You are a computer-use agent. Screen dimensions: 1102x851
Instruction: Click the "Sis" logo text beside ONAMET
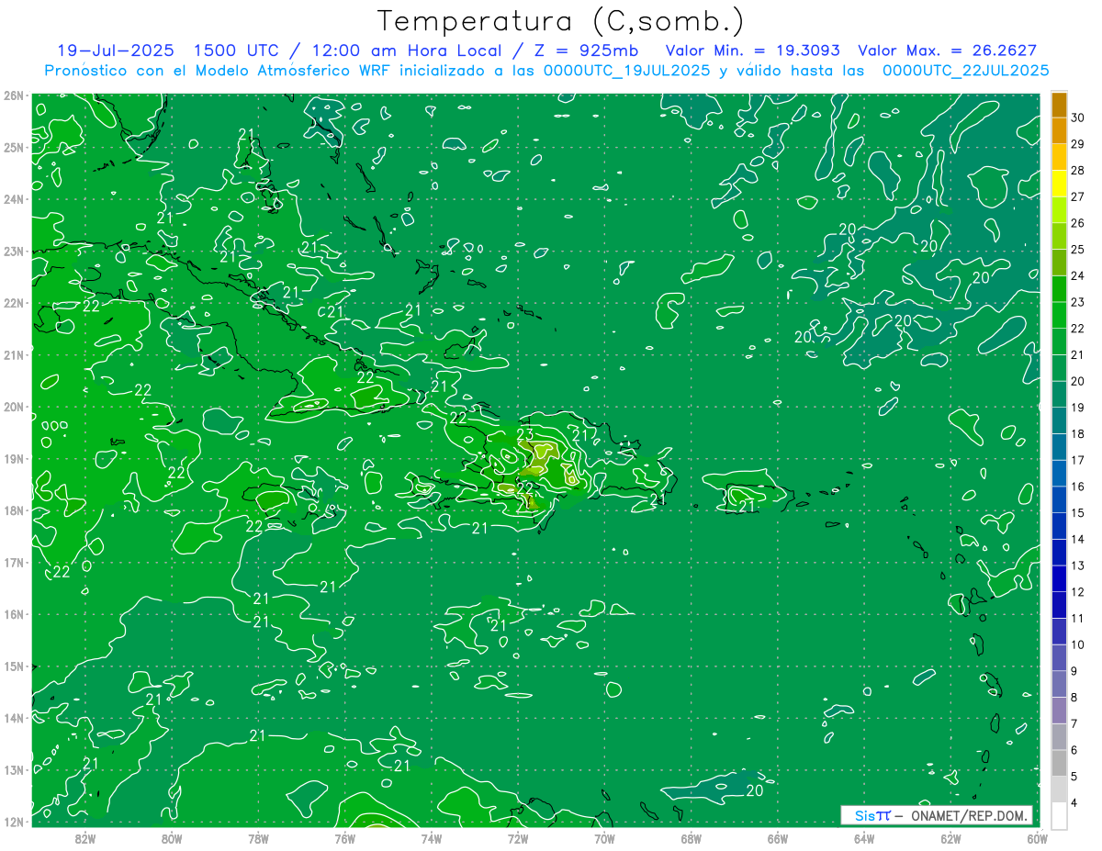864,815
